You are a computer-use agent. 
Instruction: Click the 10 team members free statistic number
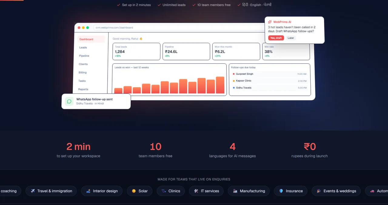(156, 147)
